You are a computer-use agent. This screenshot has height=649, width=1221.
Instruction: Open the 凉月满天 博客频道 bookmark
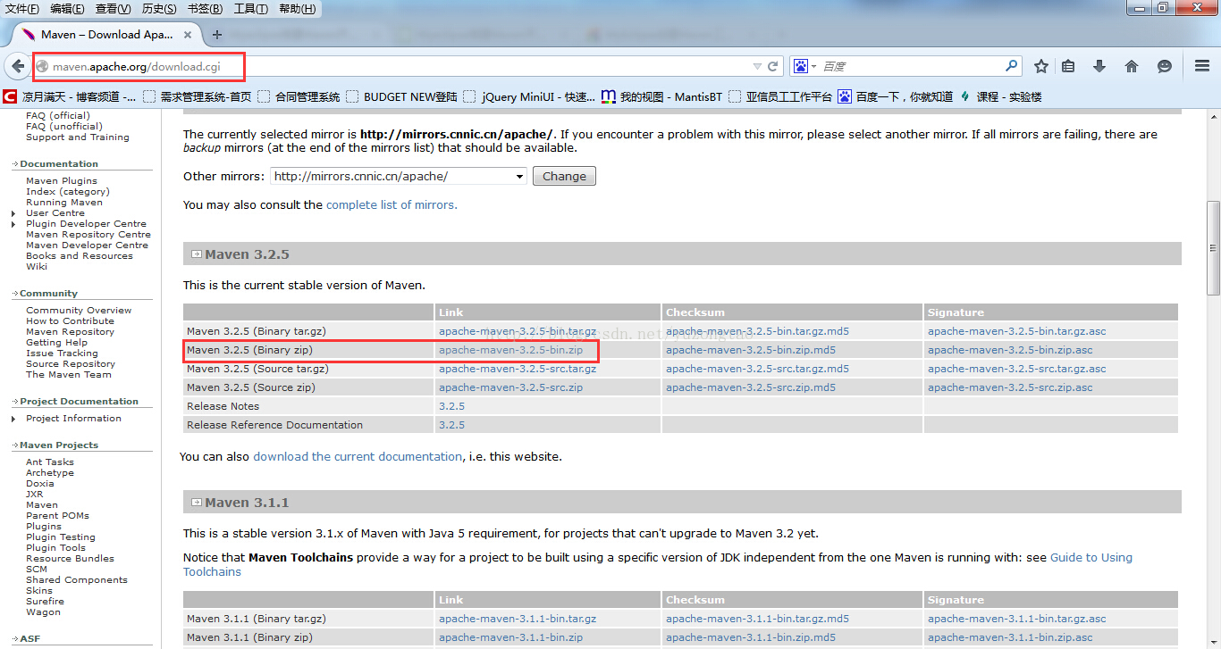point(71,96)
